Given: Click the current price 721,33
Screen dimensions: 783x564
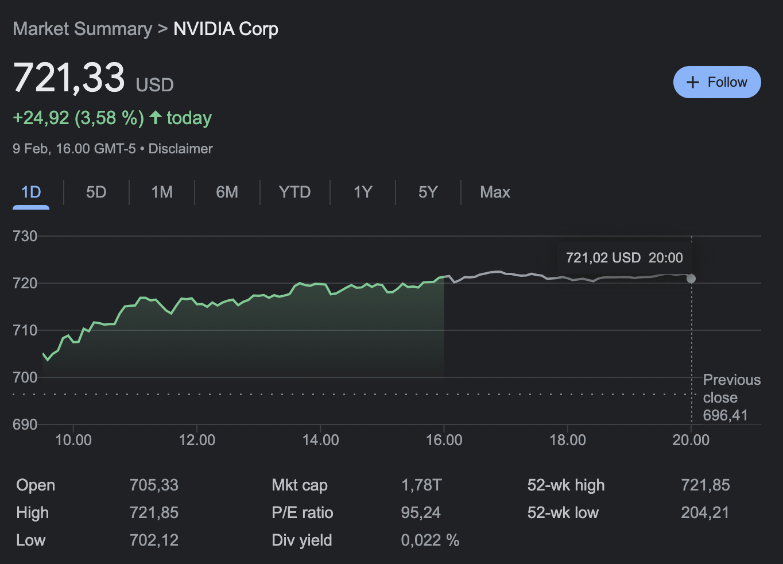Looking at the screenshot, I should (69, 78).
